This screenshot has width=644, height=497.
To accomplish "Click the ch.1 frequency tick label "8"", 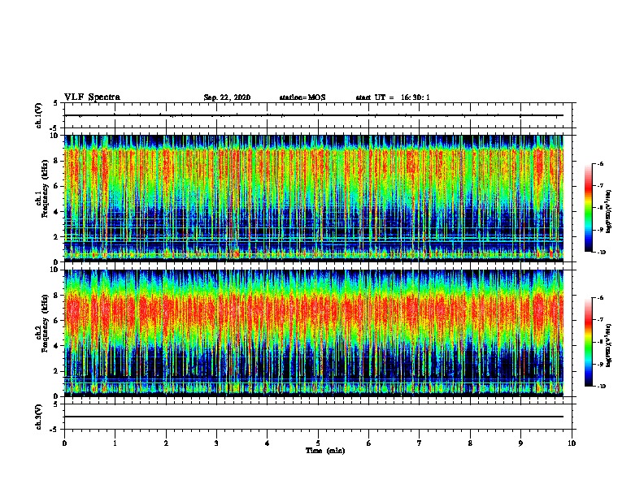I will [x=56, y=161].
